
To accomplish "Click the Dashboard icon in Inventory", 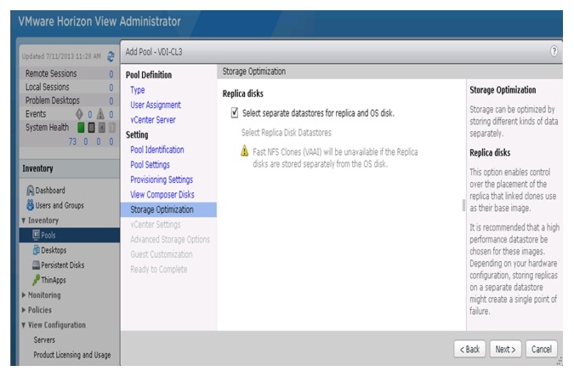I will 31,190.
